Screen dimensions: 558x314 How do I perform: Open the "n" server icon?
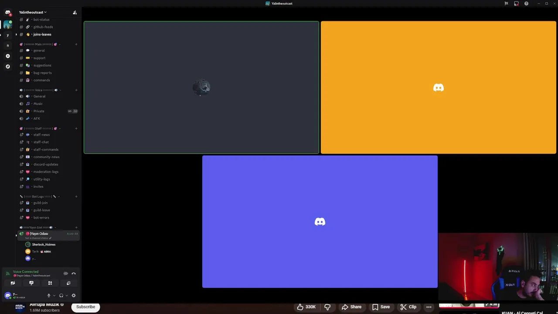7,45
